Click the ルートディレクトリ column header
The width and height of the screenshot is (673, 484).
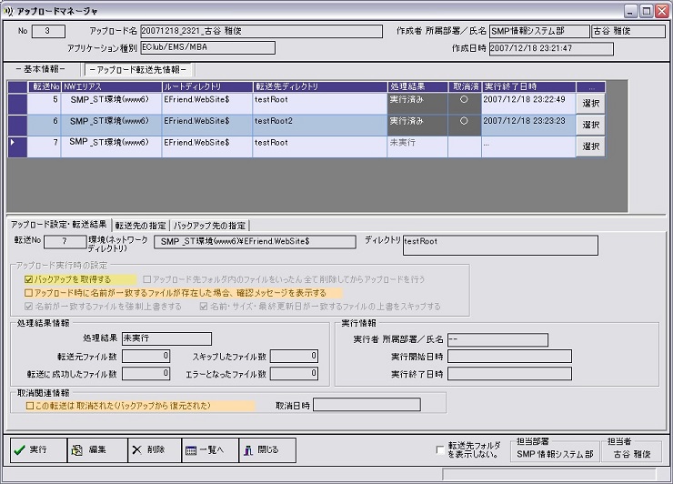207,86
